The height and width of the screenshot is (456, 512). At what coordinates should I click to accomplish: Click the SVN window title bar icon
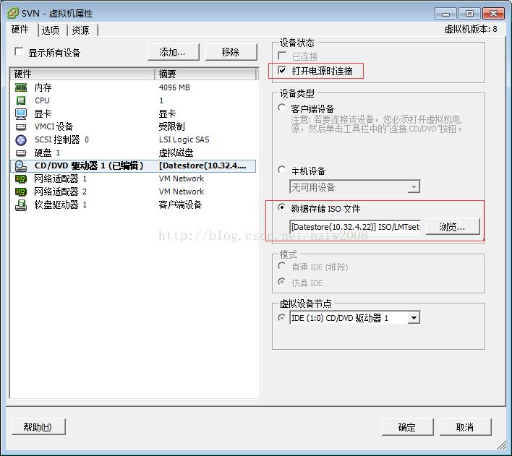pyautogui.click(x=13, y=13)
